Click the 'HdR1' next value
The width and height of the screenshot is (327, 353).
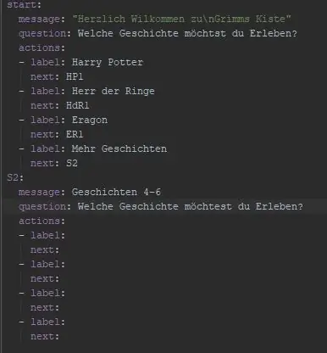(77, 105)
